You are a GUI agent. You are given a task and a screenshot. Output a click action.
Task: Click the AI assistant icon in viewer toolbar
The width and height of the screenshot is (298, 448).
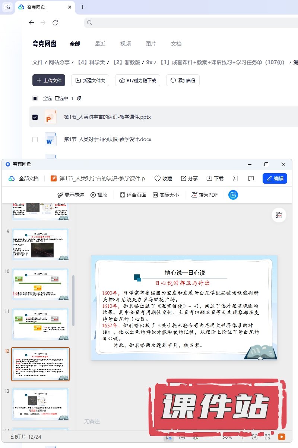point(233,195)
